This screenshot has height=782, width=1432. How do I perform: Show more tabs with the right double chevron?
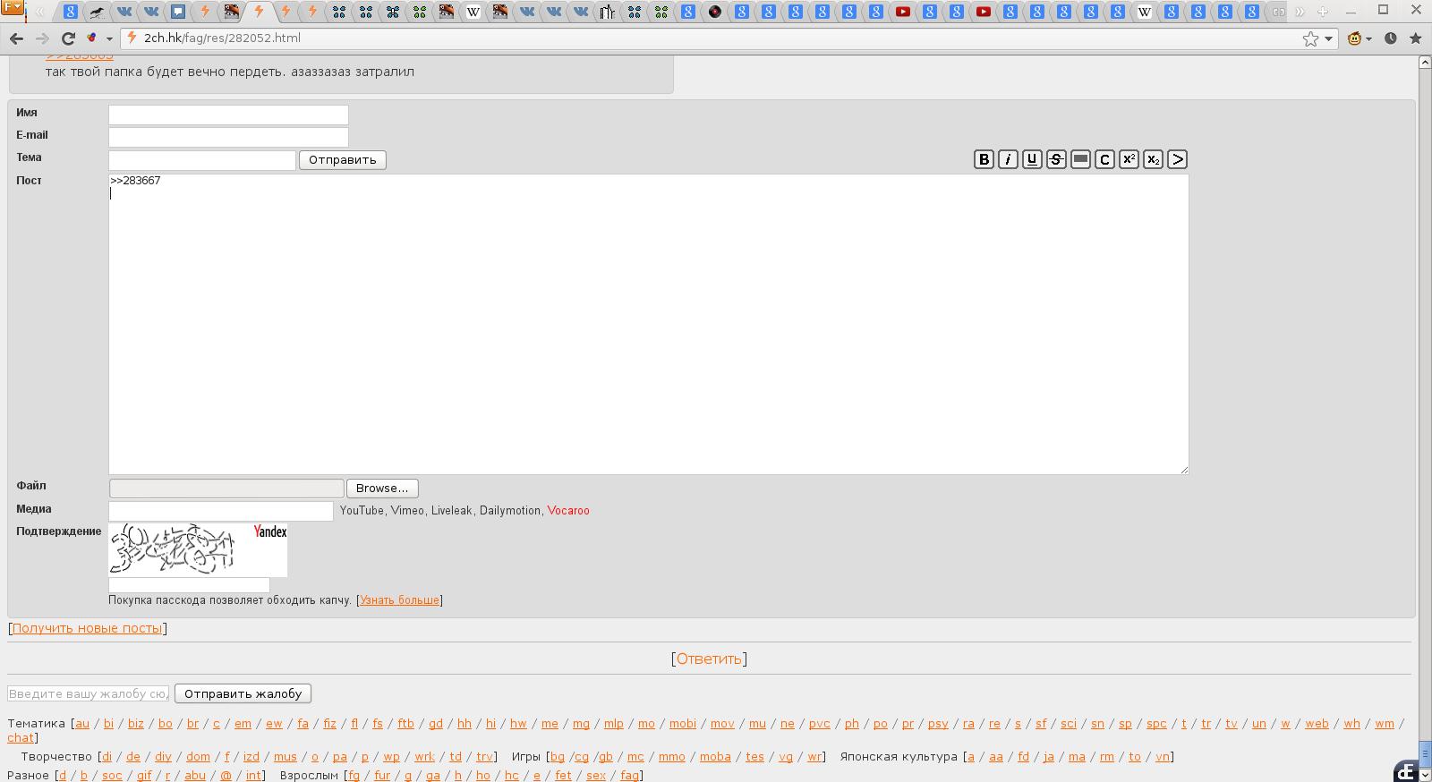tap(1300, 12)
